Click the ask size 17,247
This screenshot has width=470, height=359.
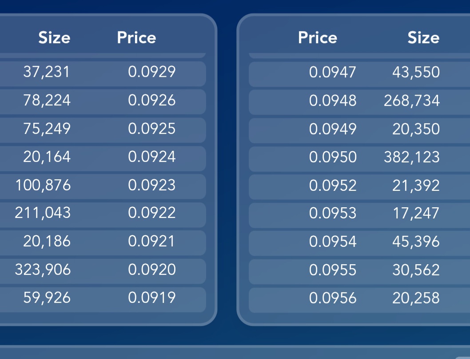(x=416, y=214)
